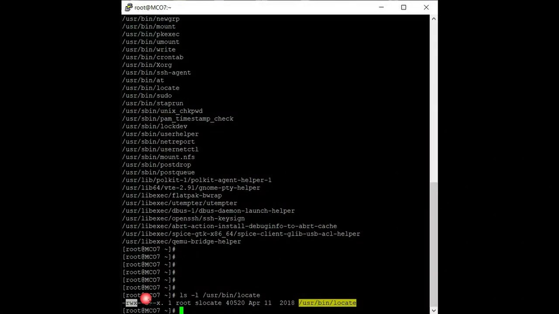Maximize the root@MCO7 terminal window
The width and height of the screenshot is (559, 314).
(404, 7)
